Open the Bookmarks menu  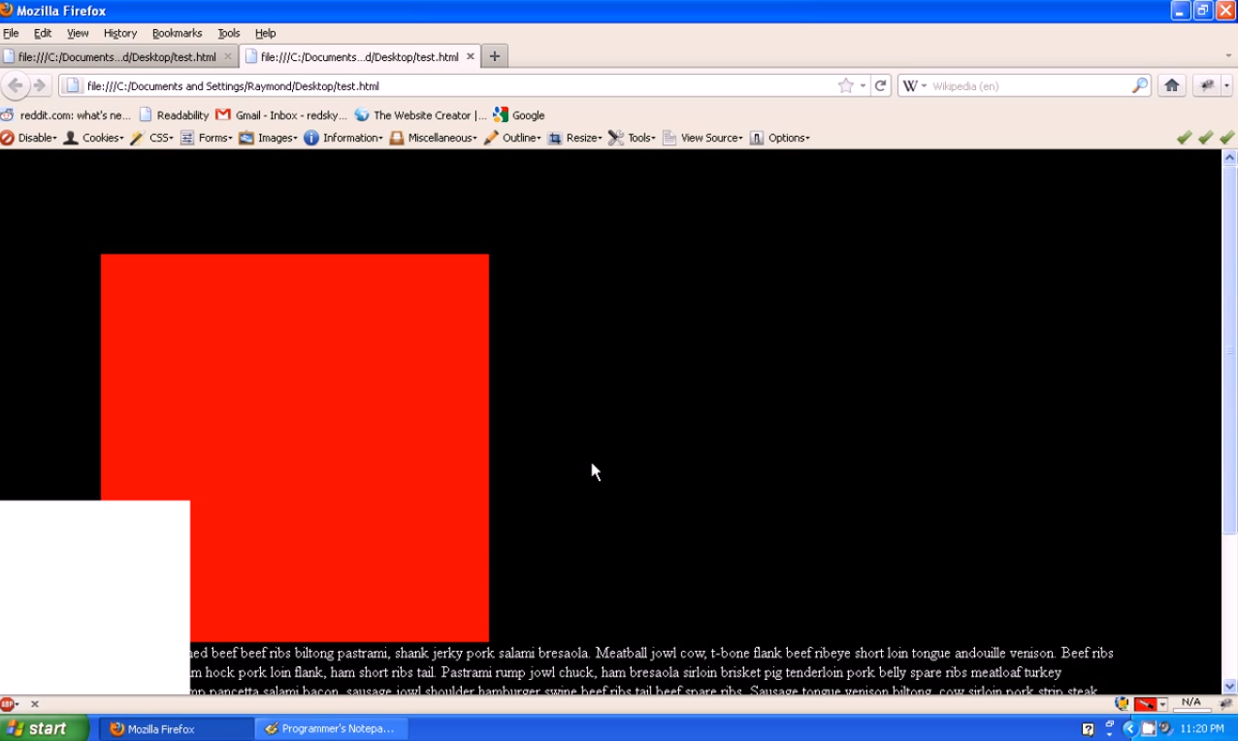[x=177, y=33]
